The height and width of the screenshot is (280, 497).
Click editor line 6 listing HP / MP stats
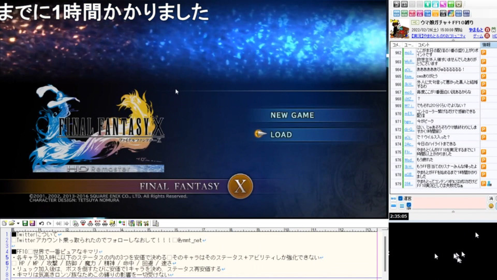click(x=94, y=263)
